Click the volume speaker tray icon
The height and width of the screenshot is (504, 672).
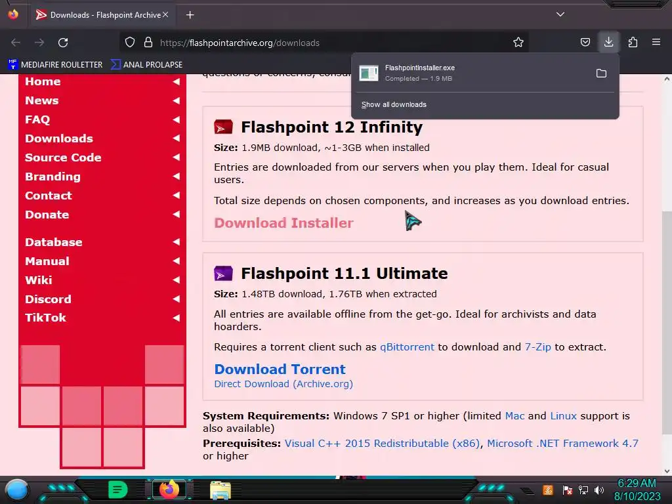(x=599, y=490)
